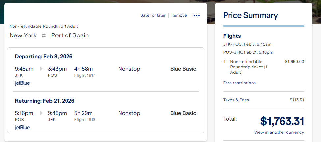321x142 pixels.
Task: Click the arrow icon after 9:45am departure
Action: 41,69
